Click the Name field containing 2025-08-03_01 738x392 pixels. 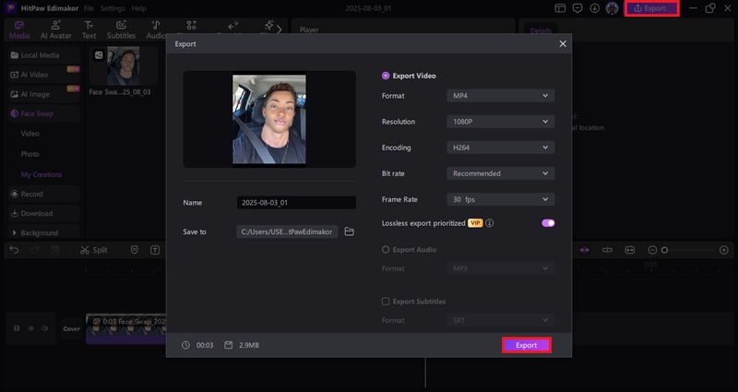(x=296, y=203)
